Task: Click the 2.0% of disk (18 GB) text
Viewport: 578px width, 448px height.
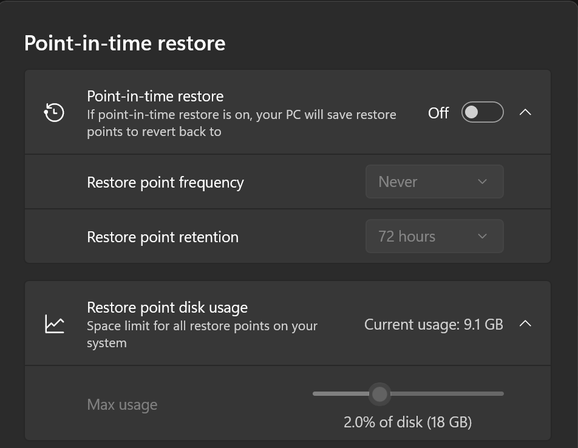Action: coord(408,423)
